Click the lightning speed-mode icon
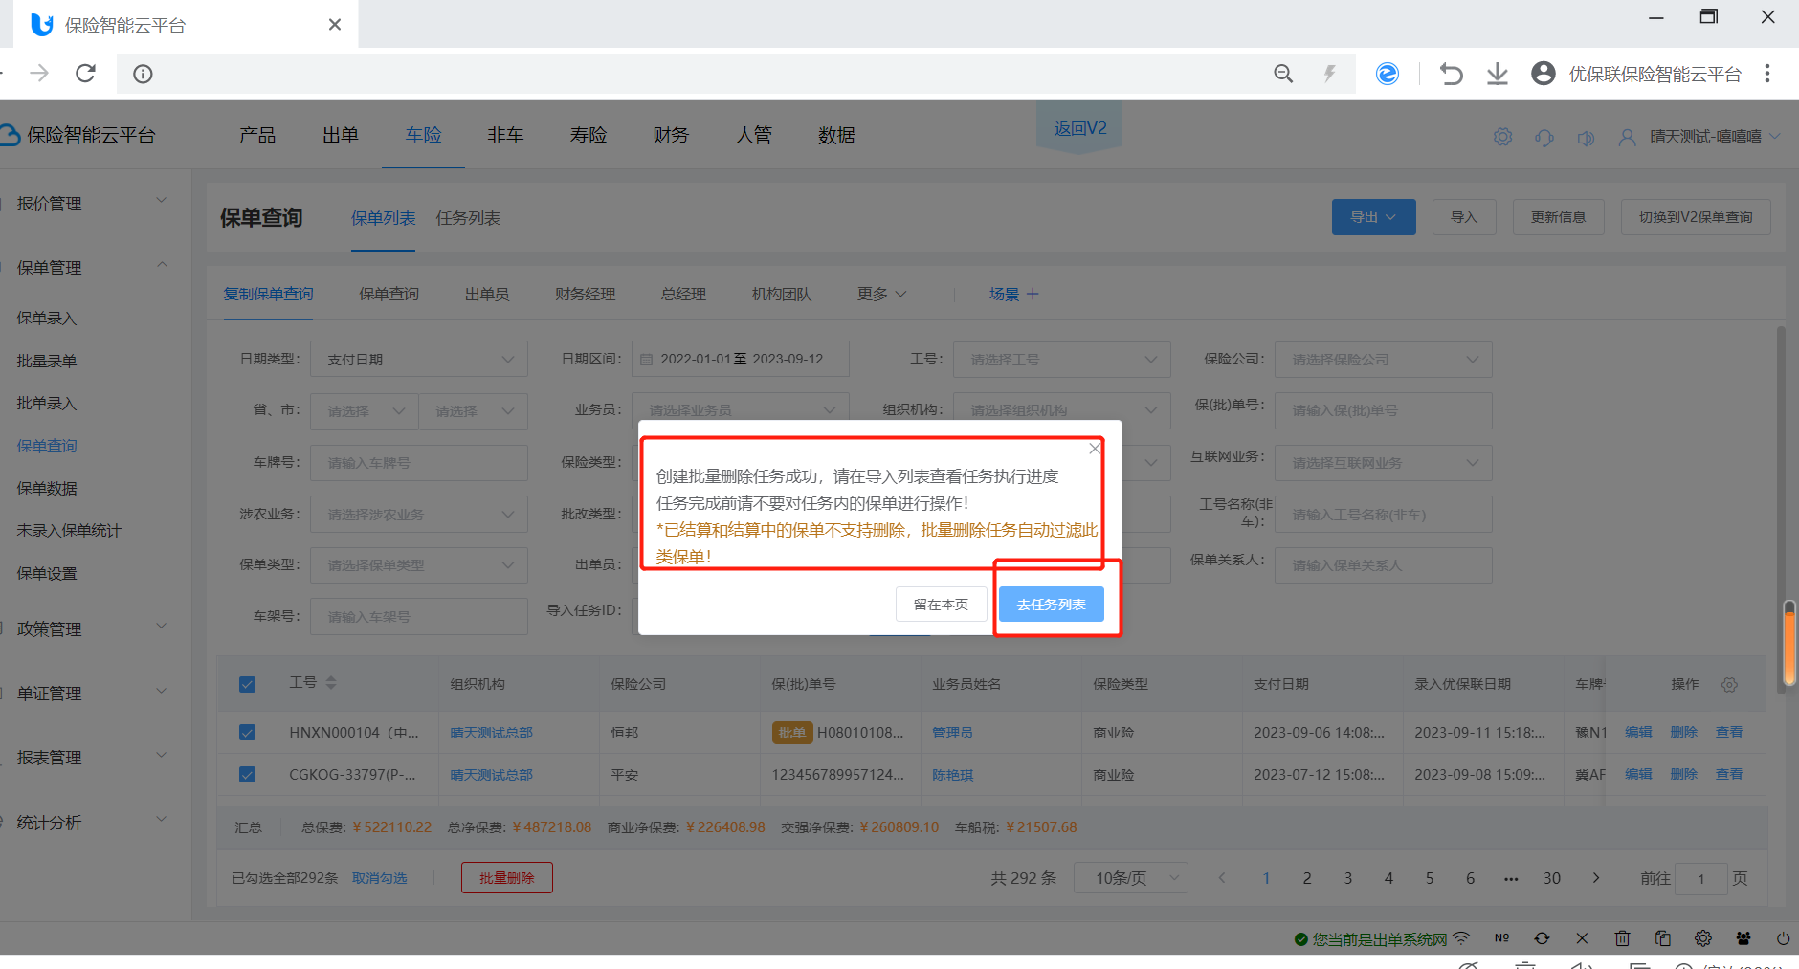The image size is (1799, 969). [1329, 74]
